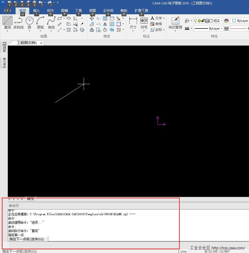Open the ByLayer linetype dropdown
Image resolution: width=249 pixels, height=253 pixels.
pyautogui.click(x=222, y=28)
